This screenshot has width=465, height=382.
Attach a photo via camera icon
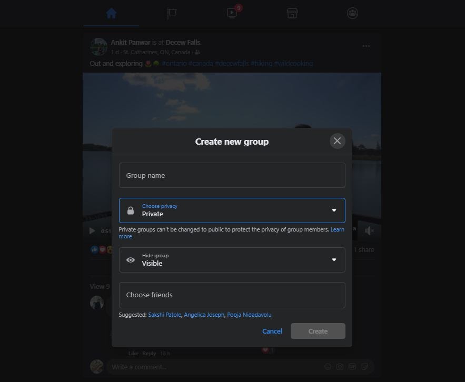(340, 367)
